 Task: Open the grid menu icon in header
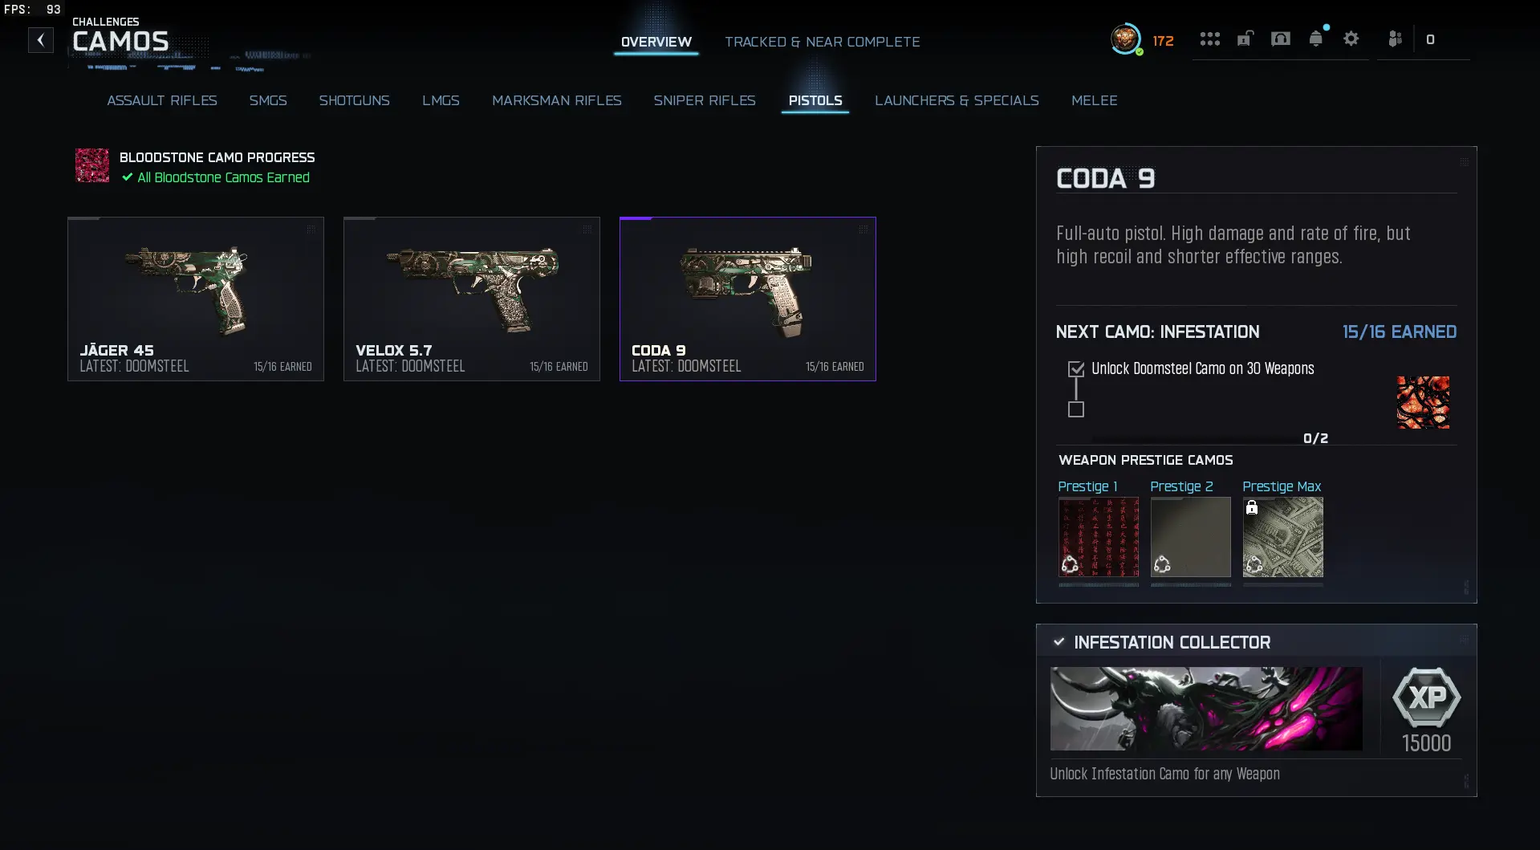pyautogui.click(x=1209, y=39)
